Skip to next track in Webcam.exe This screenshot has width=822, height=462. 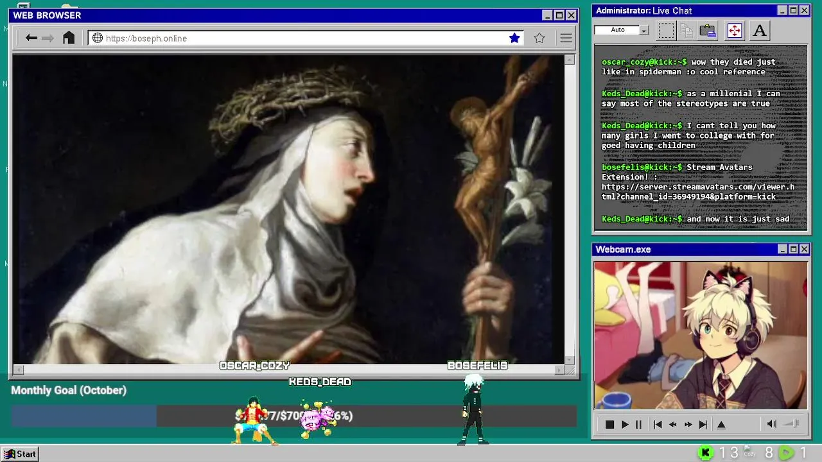click(x=703, y=424)
